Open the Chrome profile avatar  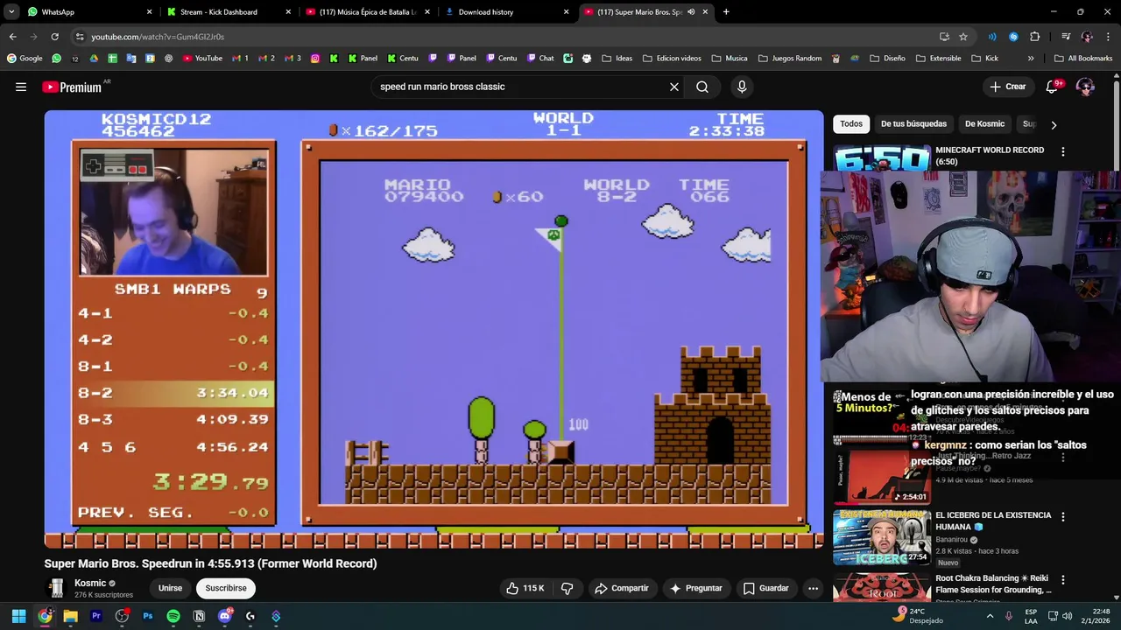[1087, 37]
